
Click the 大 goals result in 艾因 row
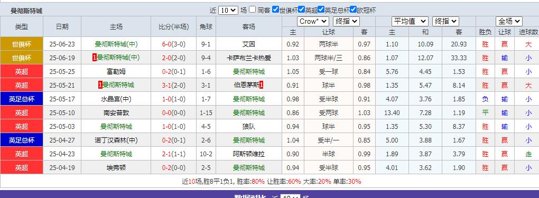[x=528, y=44]
